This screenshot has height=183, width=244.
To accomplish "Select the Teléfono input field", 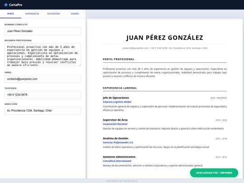I will click(43, 95).
